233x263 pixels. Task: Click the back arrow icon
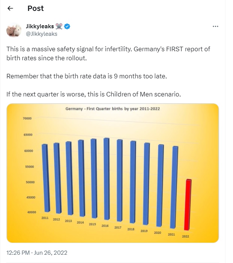coord(10,8)
